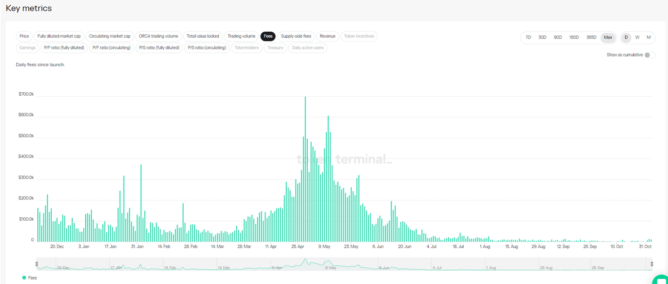Show Total value locked metric
668x284 pixels.
pos(203,36)
